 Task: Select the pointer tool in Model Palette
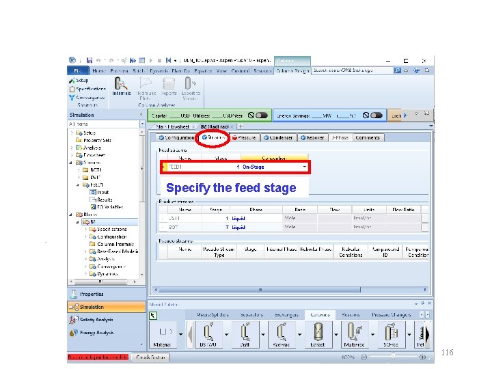pos(153,315)
